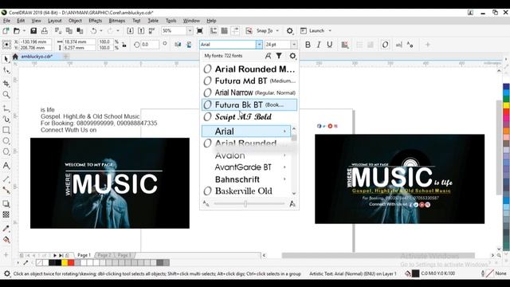
Task: Go to Welcome screen home icon
Action: click(x=15, y=57)
